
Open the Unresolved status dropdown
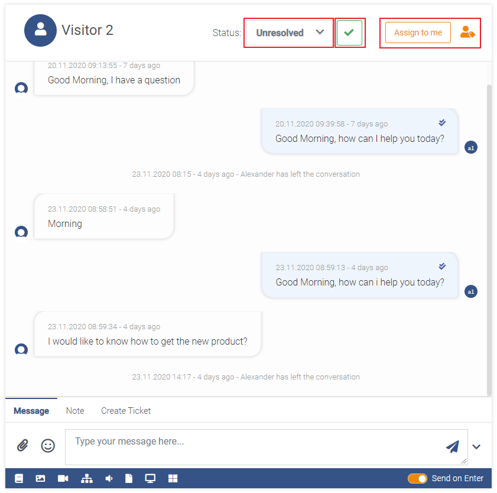coord(289,33)
